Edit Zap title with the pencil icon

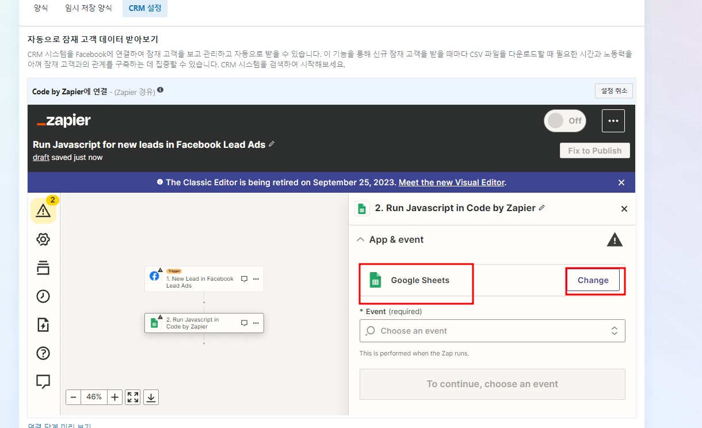(x=272, y=144)
